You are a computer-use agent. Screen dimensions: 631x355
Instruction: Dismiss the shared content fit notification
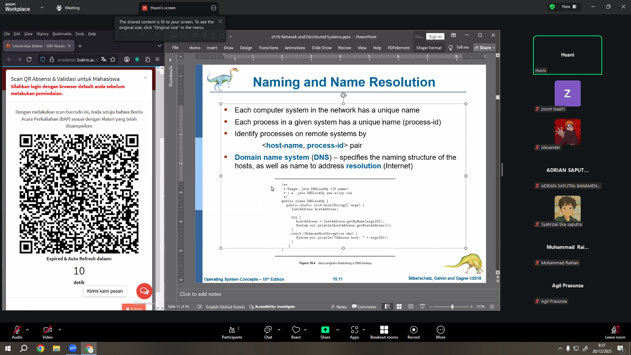click(x=220, y=21)
